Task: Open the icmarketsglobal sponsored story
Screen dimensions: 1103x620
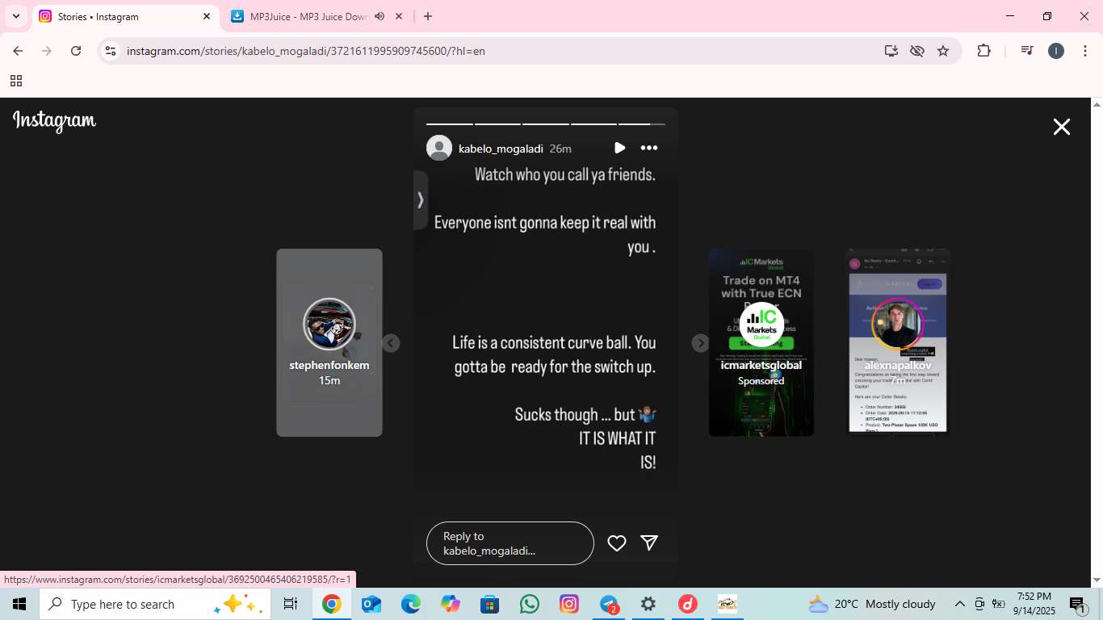Action: point(761,342)
